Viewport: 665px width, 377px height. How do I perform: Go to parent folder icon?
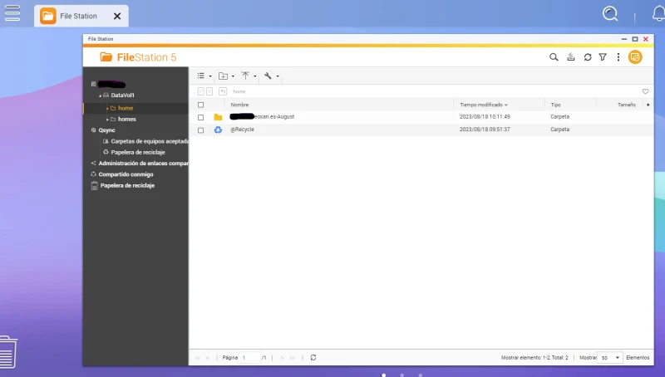[x=223, y=91]
